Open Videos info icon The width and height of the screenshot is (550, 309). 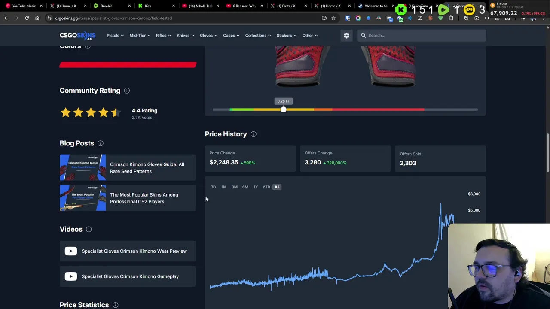(89, 229)
